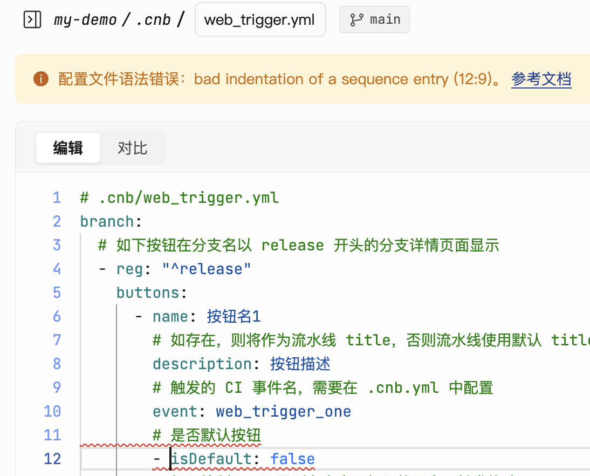This screenshot has width=590, height=476.
Task: Click the terminal panel icon before the breadcrumb
Action: 32,19
